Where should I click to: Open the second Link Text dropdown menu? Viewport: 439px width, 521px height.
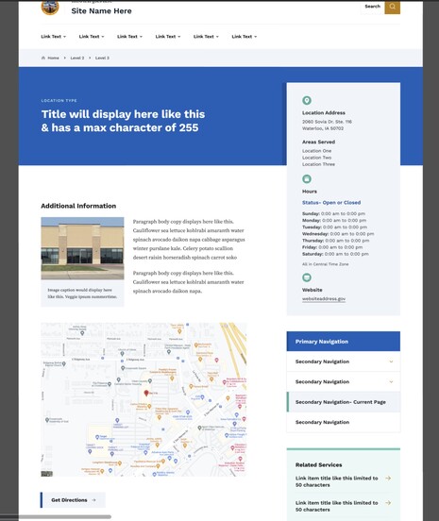tap(92, 37)
